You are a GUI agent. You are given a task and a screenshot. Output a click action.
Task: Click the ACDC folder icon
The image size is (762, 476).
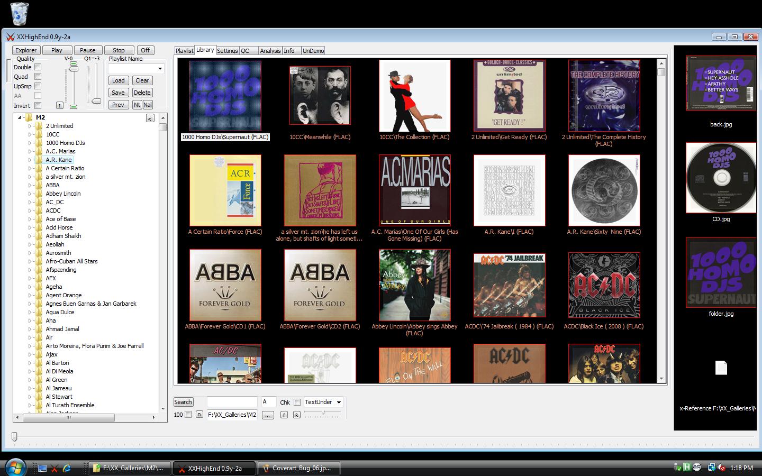pyautogui.click(x=39, y=210)
